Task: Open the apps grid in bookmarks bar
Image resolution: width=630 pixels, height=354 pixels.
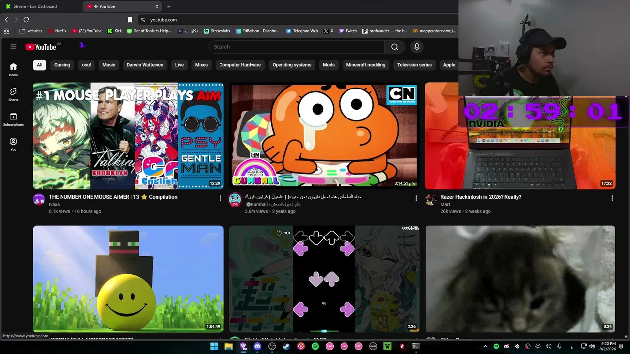Action: (6, 31)
